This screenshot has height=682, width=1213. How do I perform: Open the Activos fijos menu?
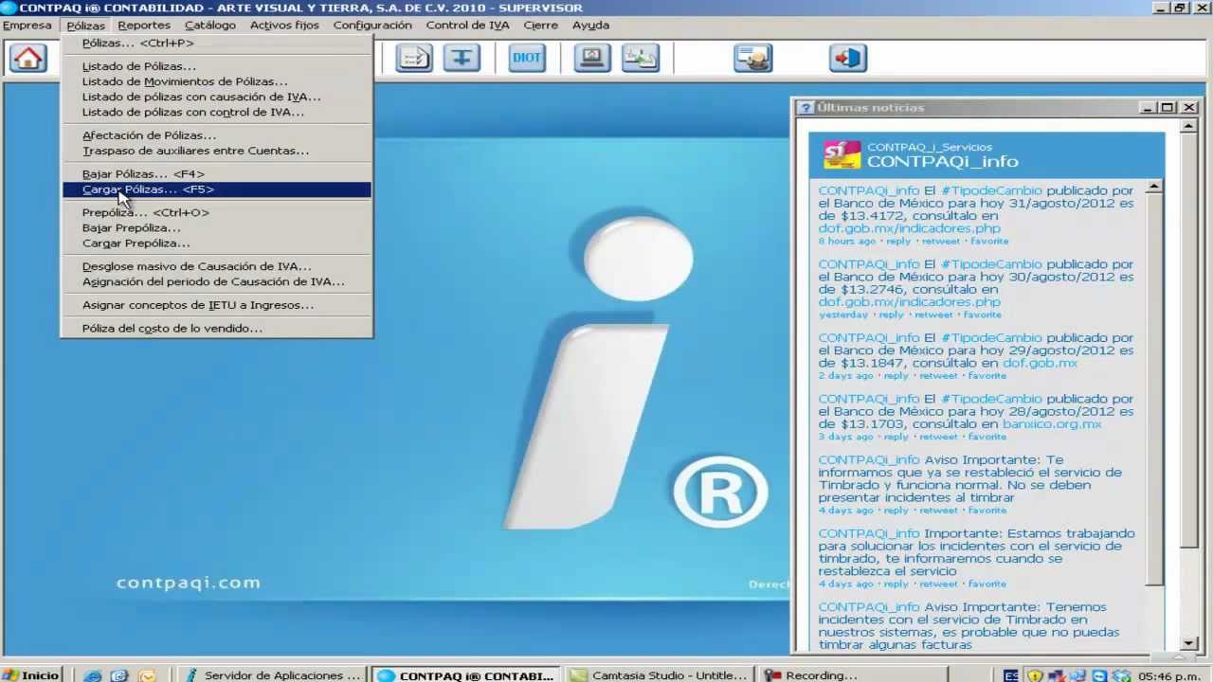tap(284, 25)
